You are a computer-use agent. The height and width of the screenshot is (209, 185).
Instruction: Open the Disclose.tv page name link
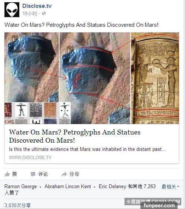click(37, 6)
